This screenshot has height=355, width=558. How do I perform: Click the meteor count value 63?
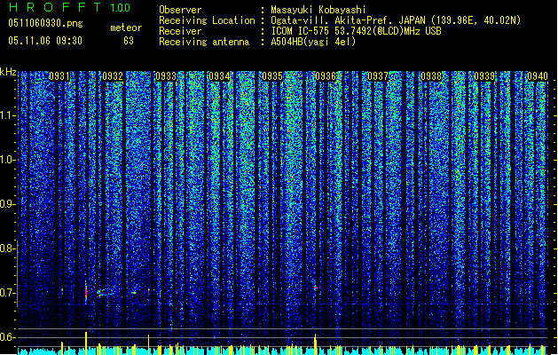[129, 41]
